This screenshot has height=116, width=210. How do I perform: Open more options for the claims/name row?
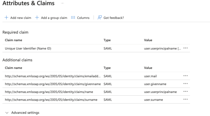click(x=185, y=92)
